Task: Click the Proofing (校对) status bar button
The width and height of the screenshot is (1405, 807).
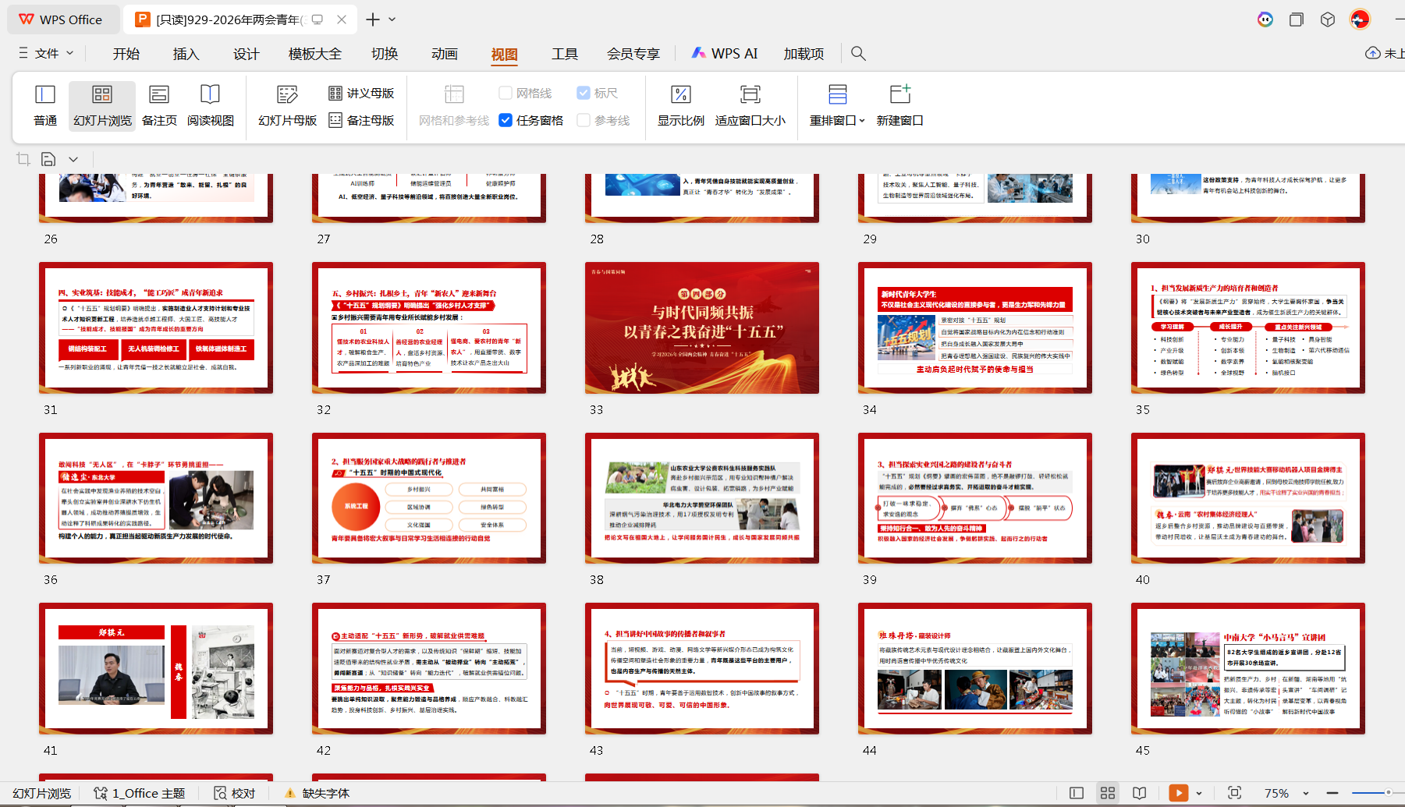Action: click(235, 793)
